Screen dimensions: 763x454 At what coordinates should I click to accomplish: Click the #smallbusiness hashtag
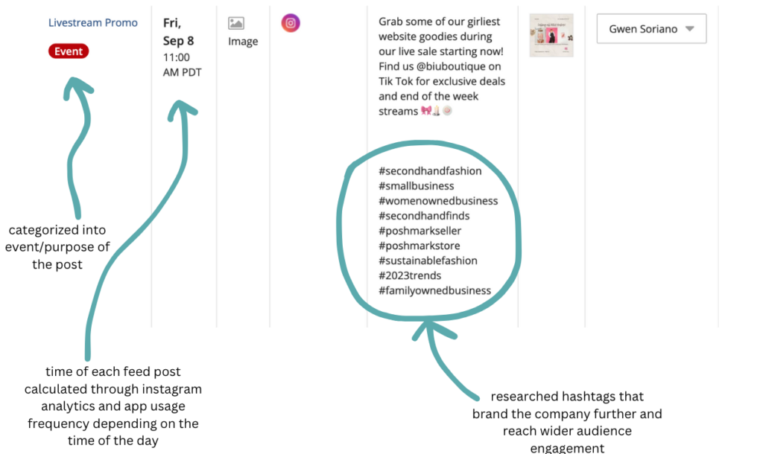416,186
